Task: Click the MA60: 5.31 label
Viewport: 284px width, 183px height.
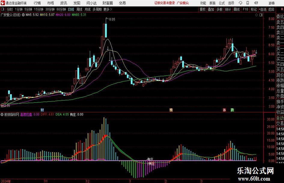Action: point(79,15)
